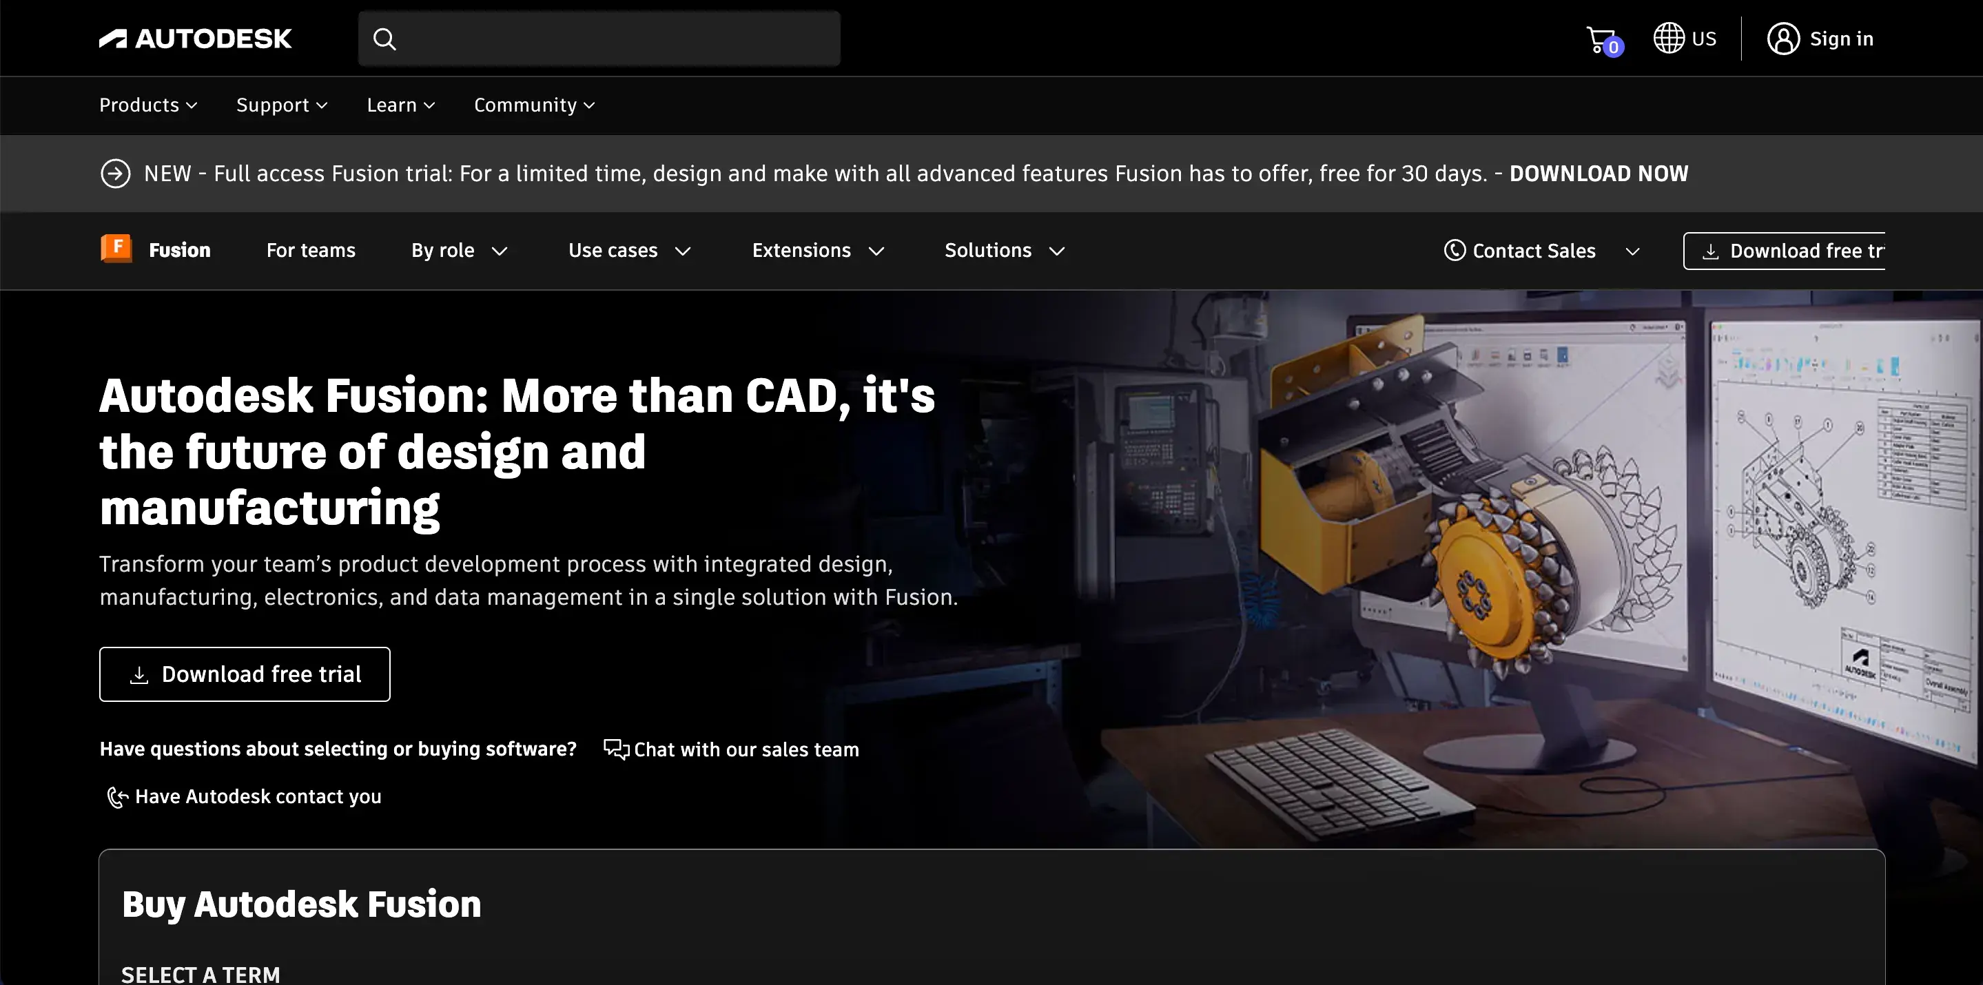
Task: Click the download arrow icon in top-right trial button
Action: [1712, 250]
